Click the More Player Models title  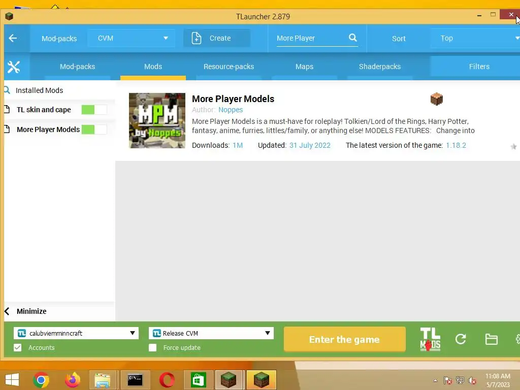[233, 99]
